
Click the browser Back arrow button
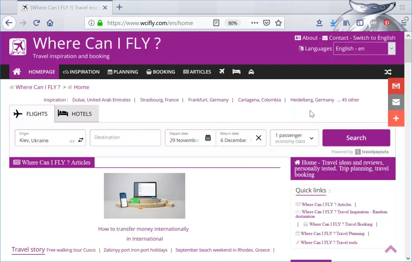point(9,23)
